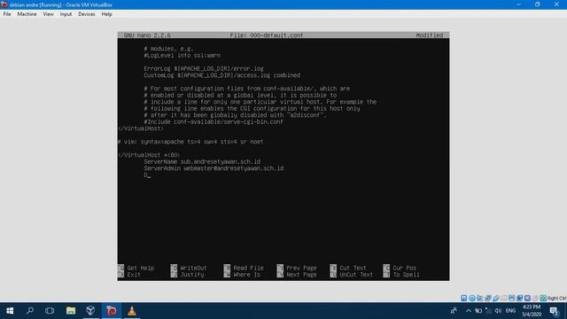Image resolution: width=567 pixels, height=319 pixels.
Task: Click the ServerName sub.andresetyawan.sch.id line
Action: [202, 161]
